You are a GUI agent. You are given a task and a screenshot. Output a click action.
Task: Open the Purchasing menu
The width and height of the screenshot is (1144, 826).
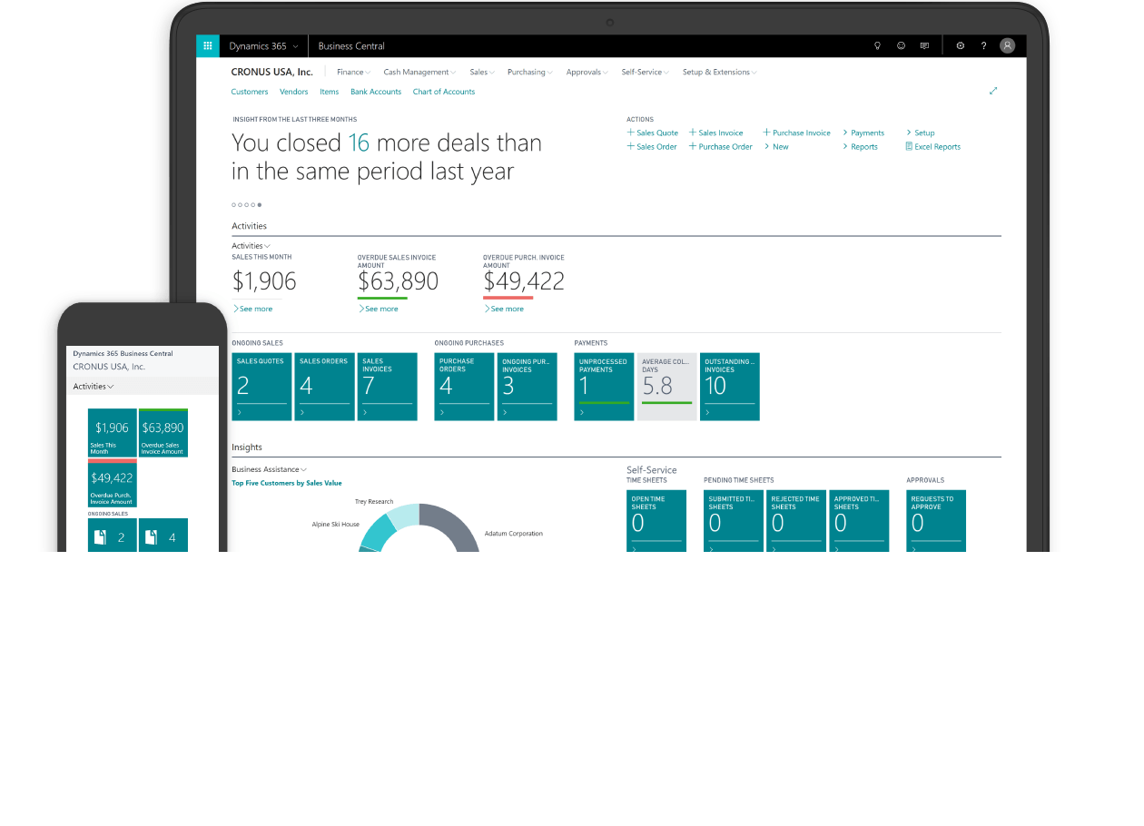click(x=529, y=73)
